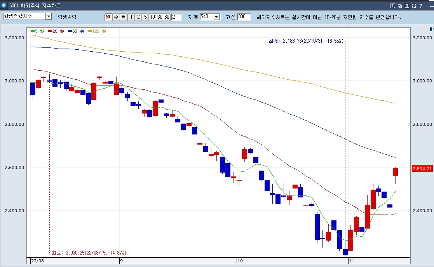Click the overlapping windows icon in title bar
Viewport: 434px width, 267px height.
click(x=400, y=6)
